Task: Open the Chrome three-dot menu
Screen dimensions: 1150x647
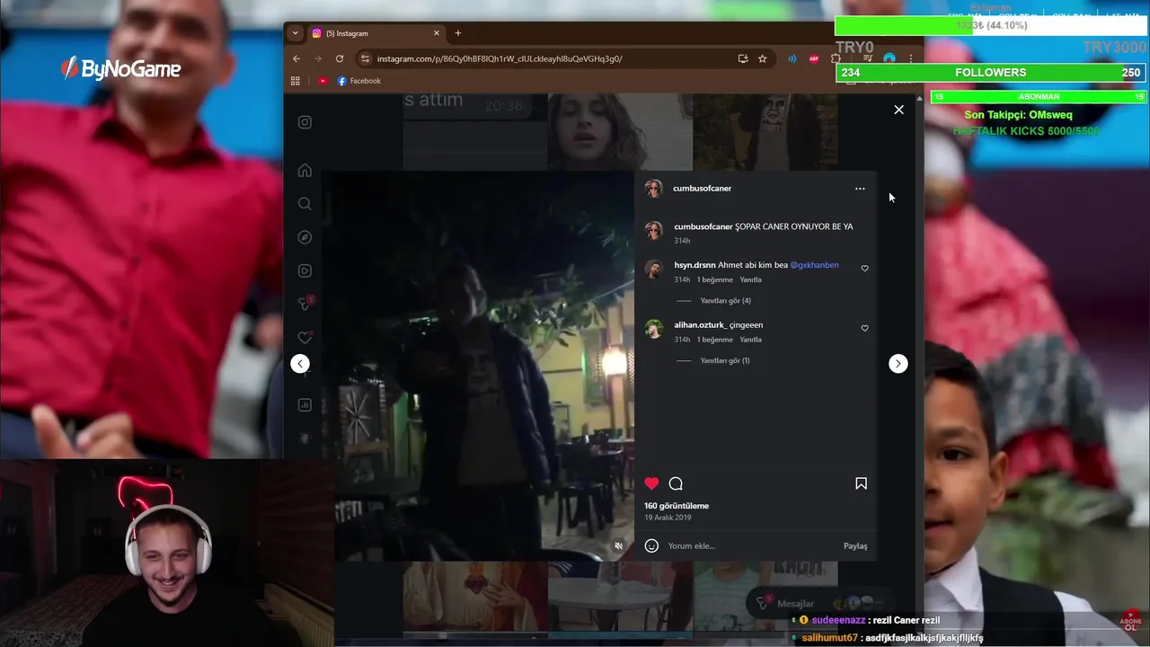Action: [x=911, y=58]
